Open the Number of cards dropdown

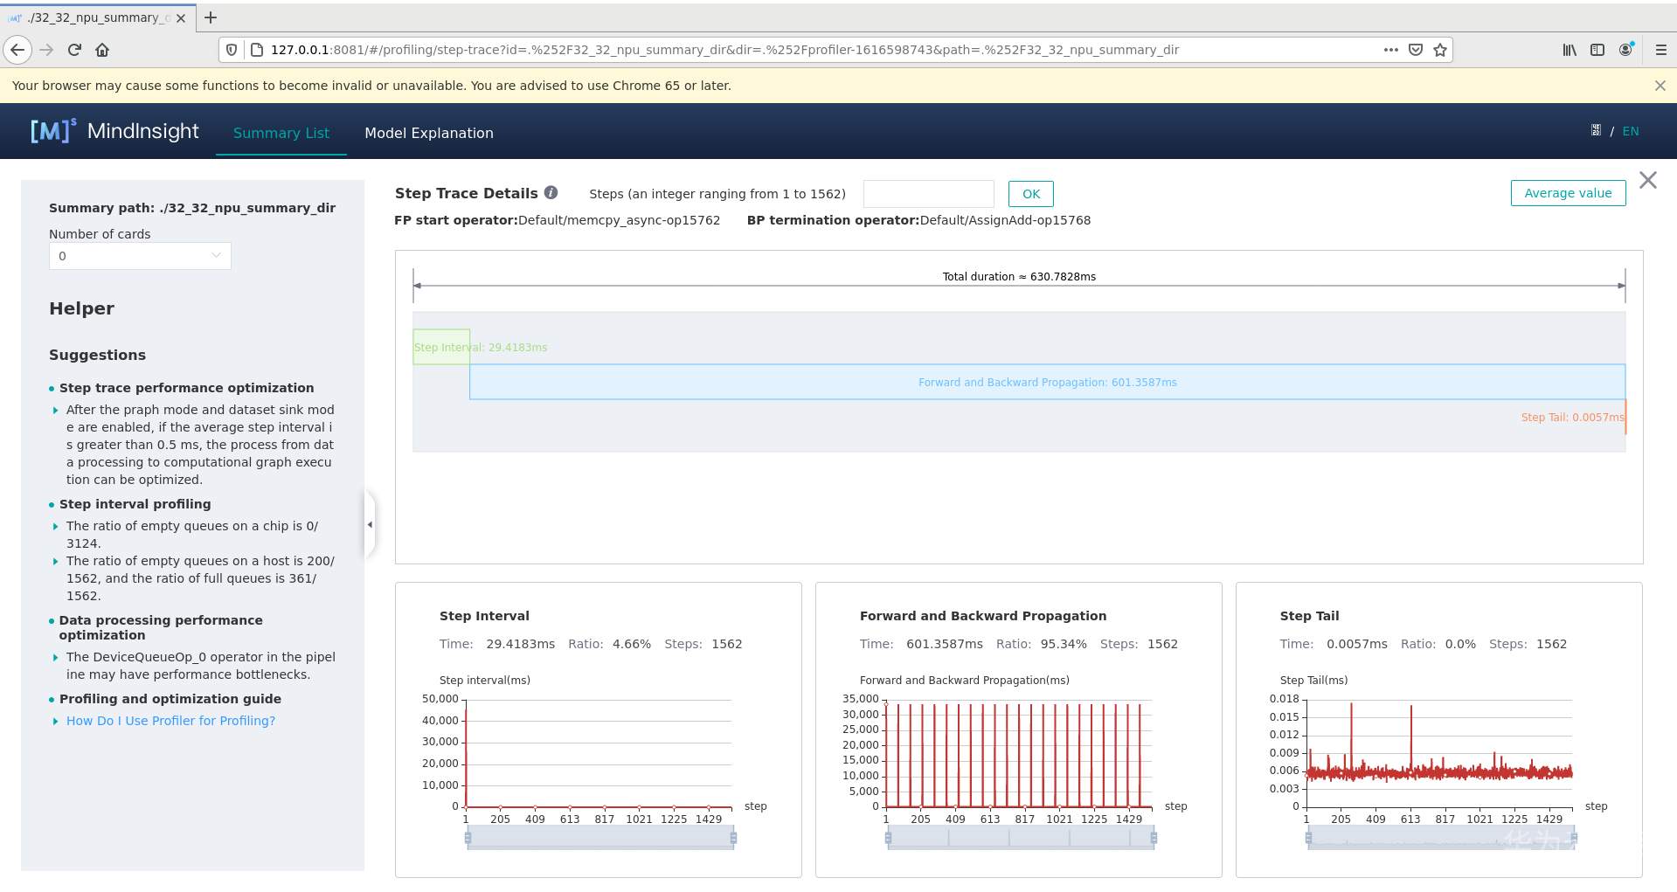tap(140, 256)
